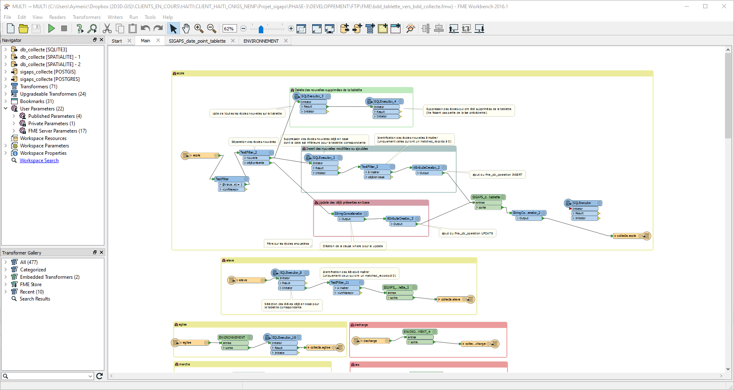Expand All (477) in Transformer Gallery
Image resolution: width=734 pixels, height=390 pixels.
[x=6, y=262]
